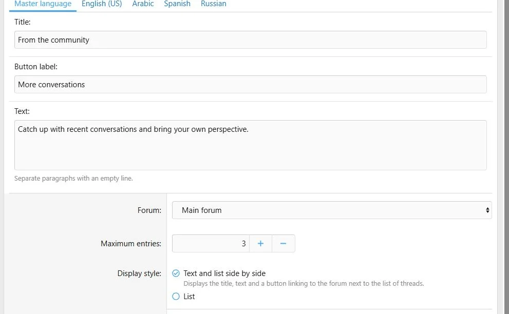This screenshot has width=509, height=314.
Task: Decrease maximum entries with minus icon
Action: pyautogui.click(x=283, y=243)
